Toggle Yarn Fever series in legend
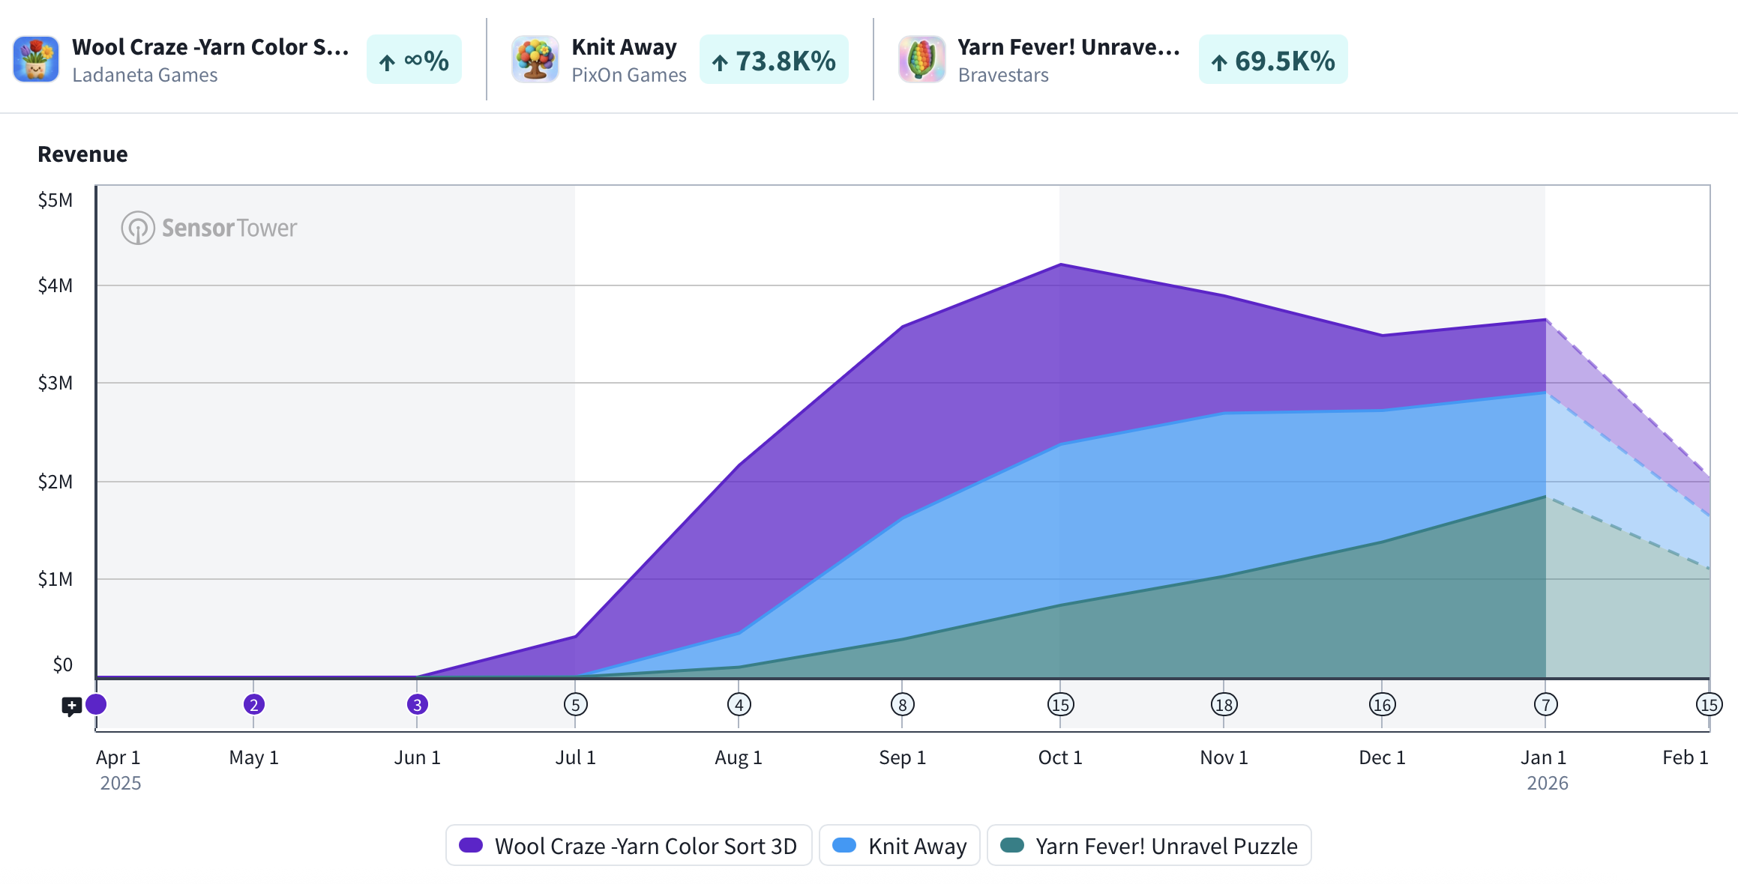 click(x=1149, y=846)
